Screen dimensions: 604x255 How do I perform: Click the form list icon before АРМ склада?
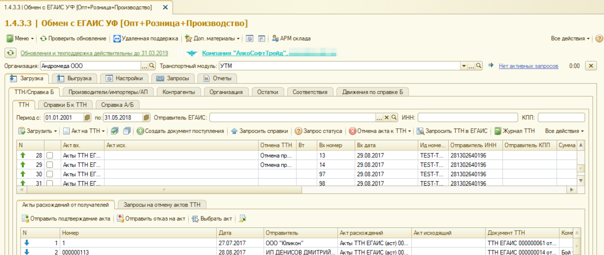pos(261,39)
